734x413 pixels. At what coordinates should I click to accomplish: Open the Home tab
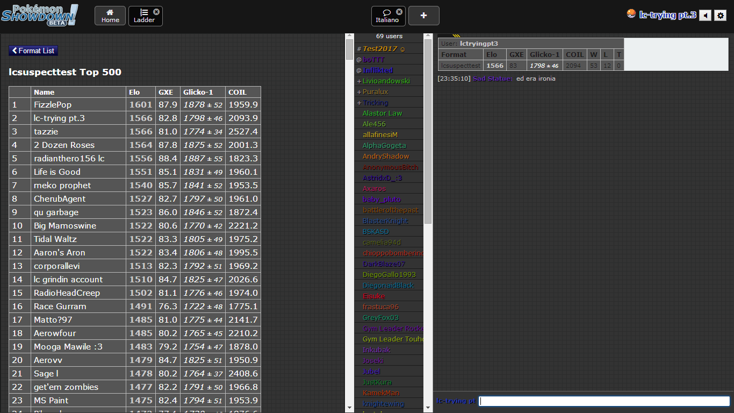pyautogui.click(x=110, y=16)
